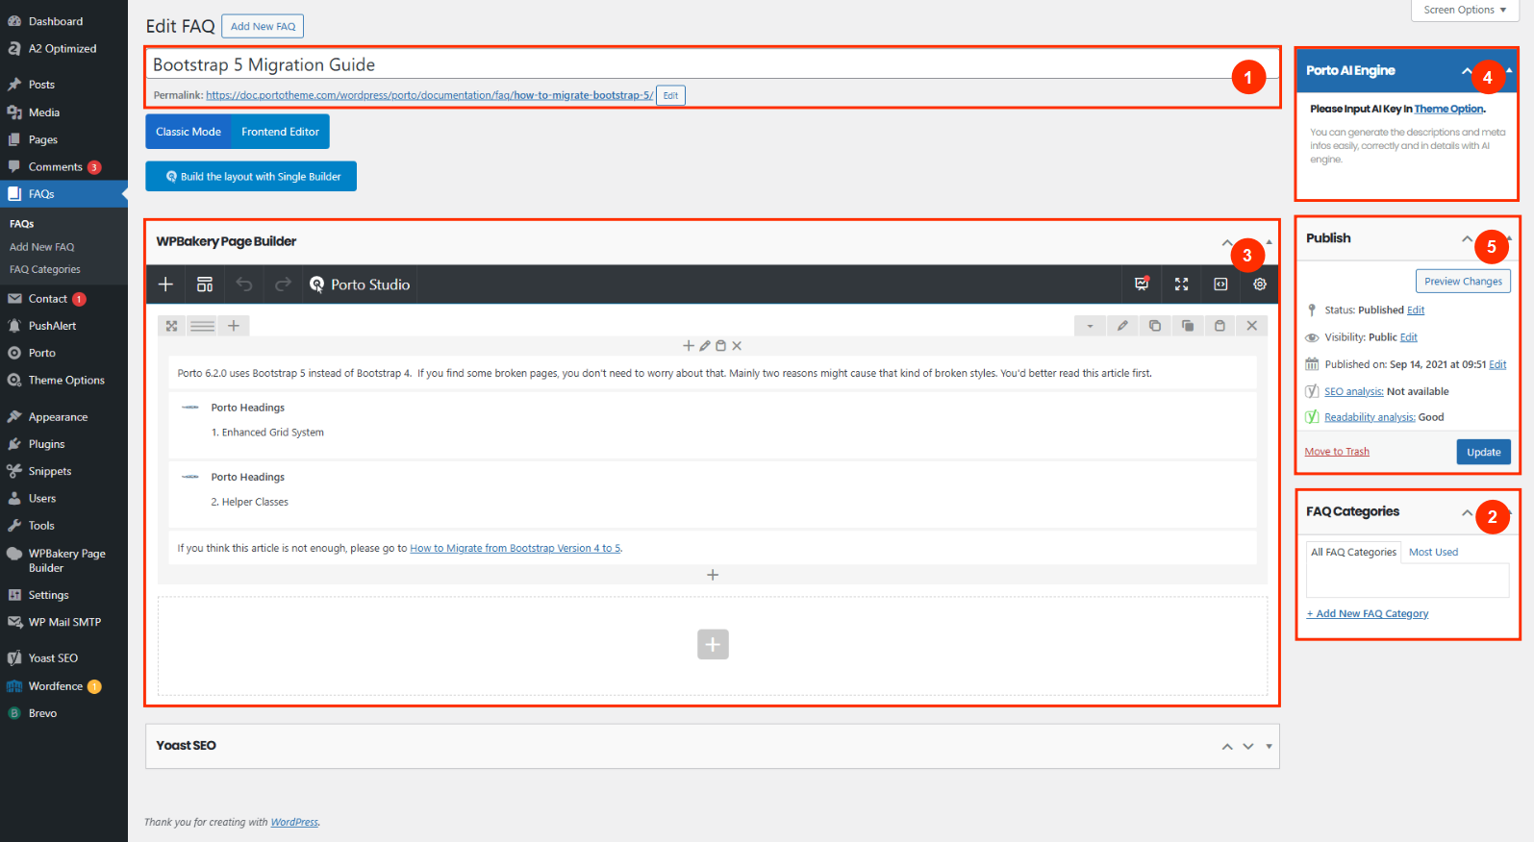Toggle WPBakery fullscreen mode icon

coord(1181,284)
